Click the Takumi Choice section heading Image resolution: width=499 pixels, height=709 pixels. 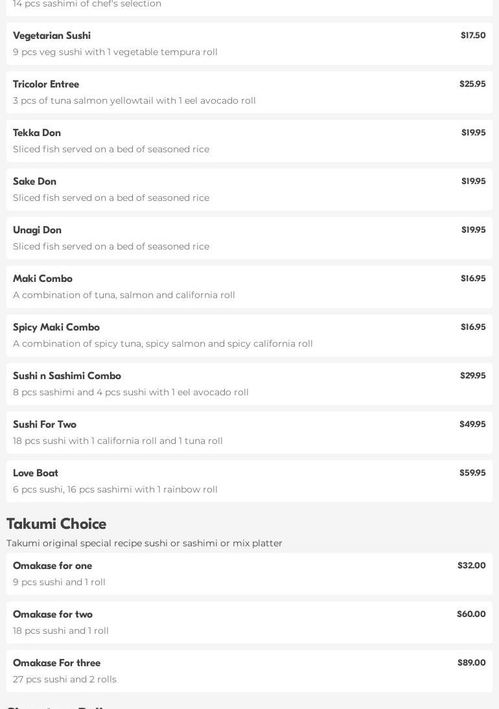tap(56, 524)
